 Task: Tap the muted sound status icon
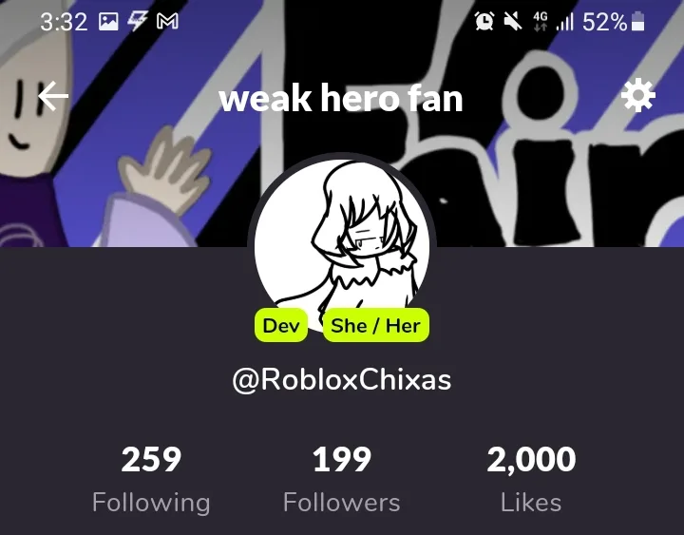click(513, 21)
